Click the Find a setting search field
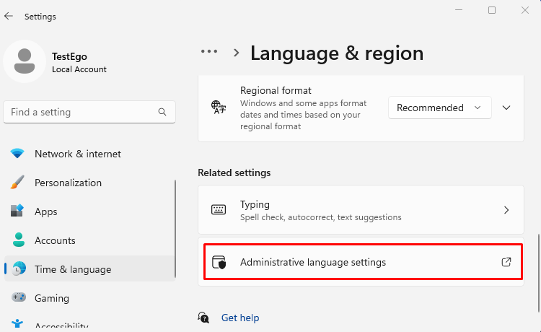541x332 pixels. pos(89,112)
